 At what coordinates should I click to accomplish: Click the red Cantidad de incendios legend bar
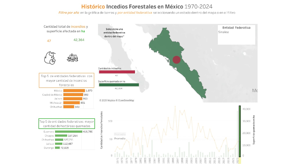point(117,72)
